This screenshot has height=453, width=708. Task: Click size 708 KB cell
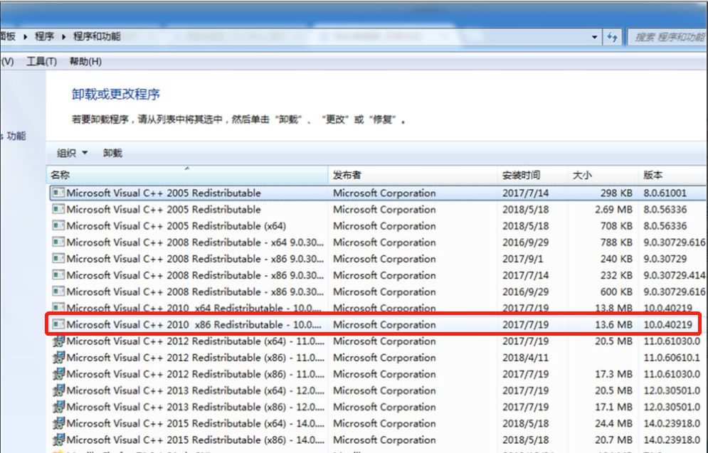tap(616, 225)
